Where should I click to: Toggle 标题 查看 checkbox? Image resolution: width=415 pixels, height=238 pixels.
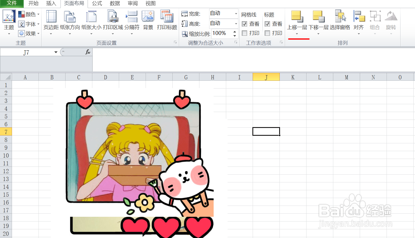(267, 24)
